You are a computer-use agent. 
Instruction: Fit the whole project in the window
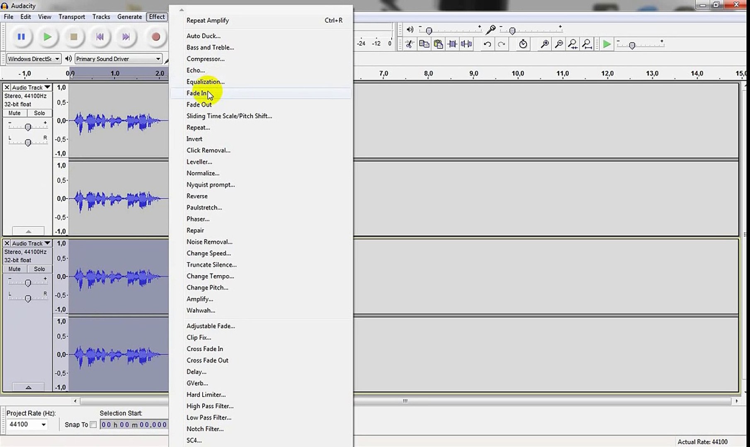(587, 44)
